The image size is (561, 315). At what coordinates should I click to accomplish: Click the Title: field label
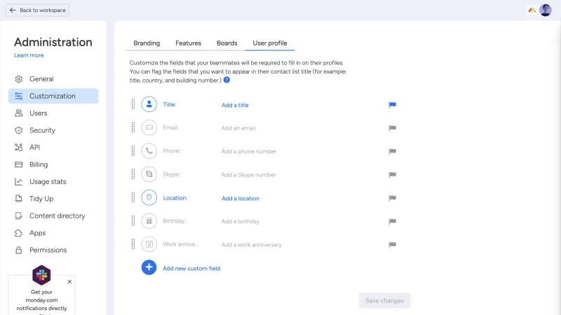[169, 104]
